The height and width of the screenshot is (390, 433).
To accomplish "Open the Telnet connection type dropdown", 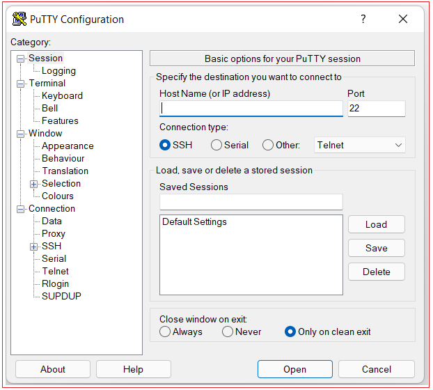I will pyautogui.click(x=359, y=145).
